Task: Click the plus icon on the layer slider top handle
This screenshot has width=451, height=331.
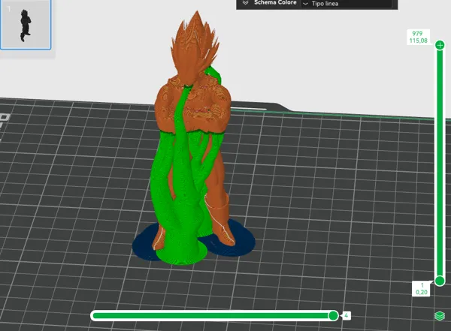Action: [x=440, y=45]
